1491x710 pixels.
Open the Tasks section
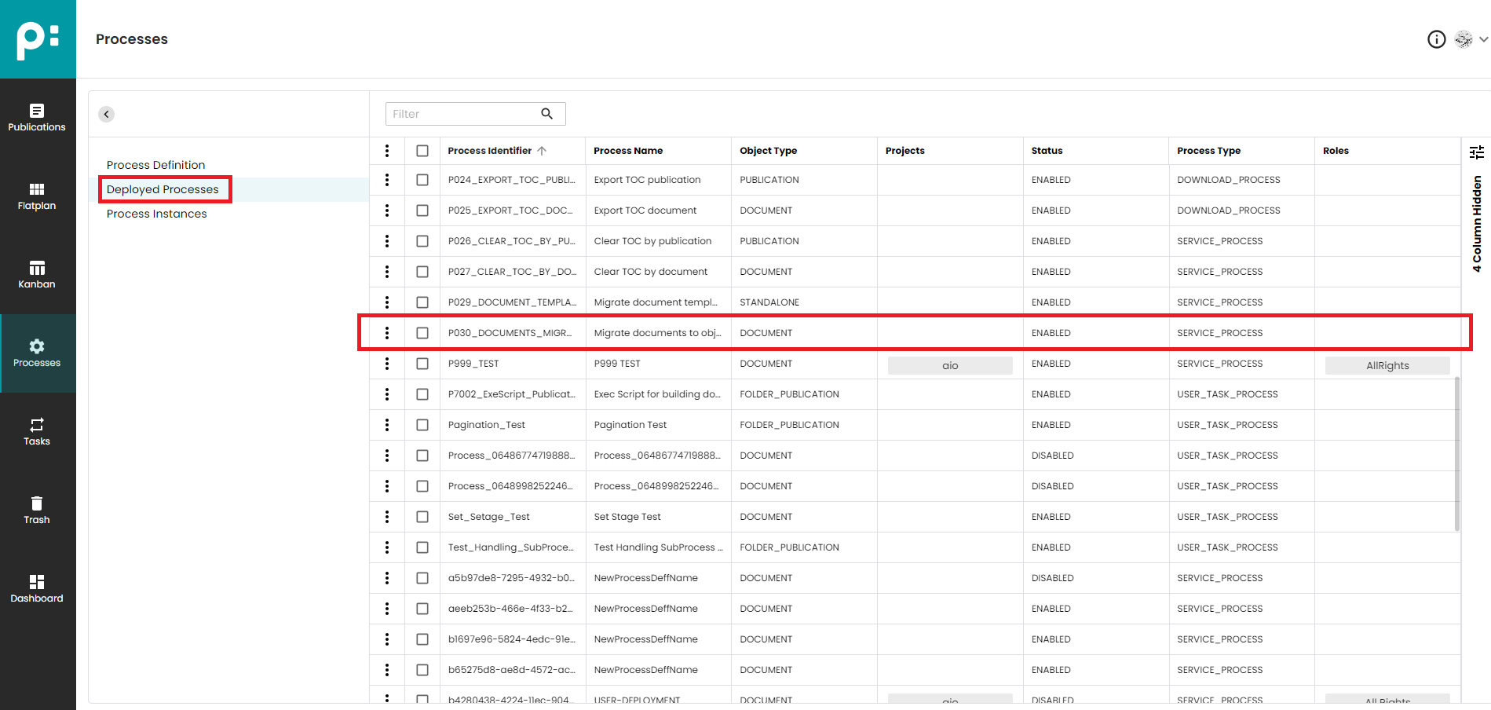point(37,432)
